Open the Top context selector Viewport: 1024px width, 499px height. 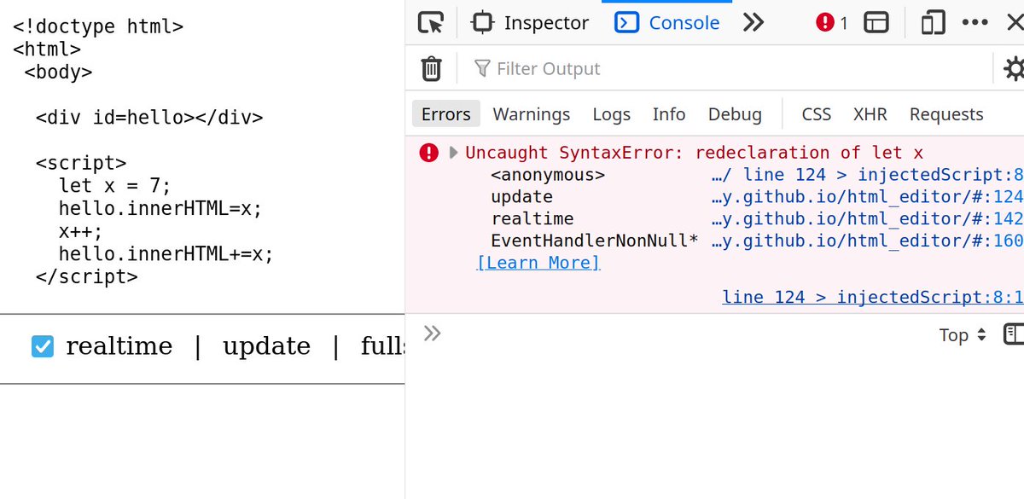963,335
